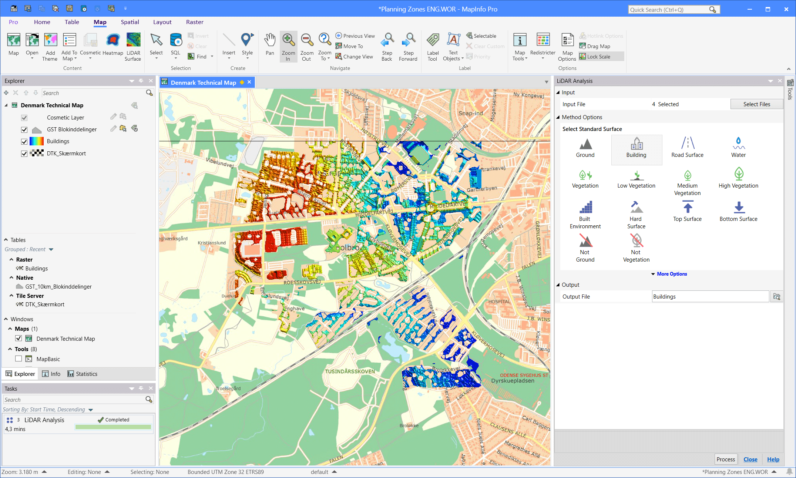Open the LiDAR Surface tool
This screenshot has width=796, height=478.
coord(133,46)
